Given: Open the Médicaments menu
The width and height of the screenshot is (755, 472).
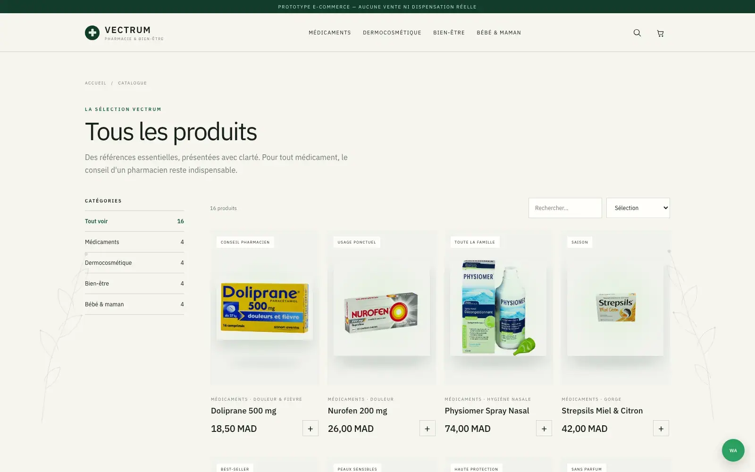Looking at the screenshot, I should coord(330,33).
